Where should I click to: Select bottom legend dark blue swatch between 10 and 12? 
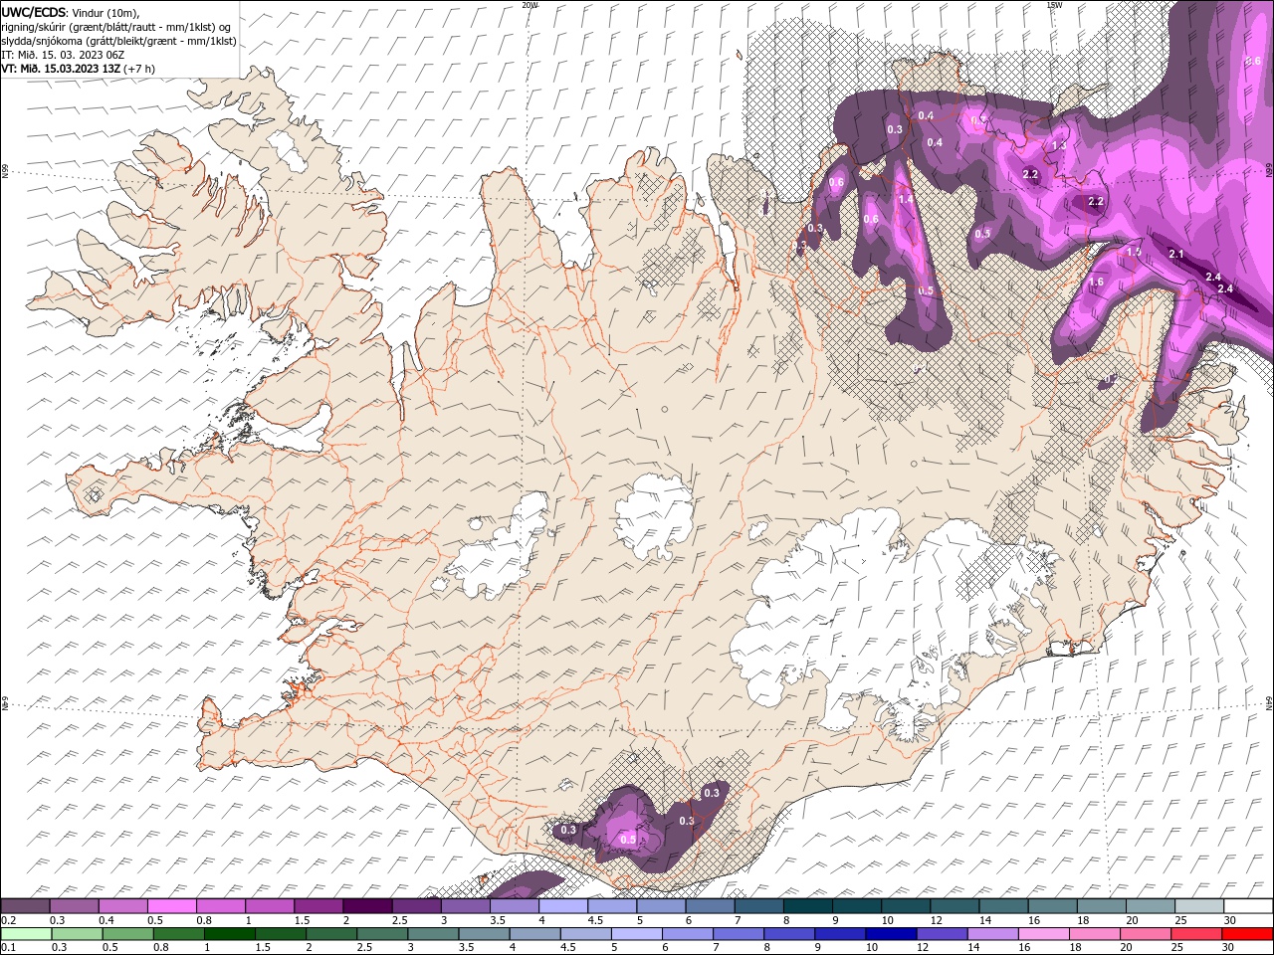(891, 934)
